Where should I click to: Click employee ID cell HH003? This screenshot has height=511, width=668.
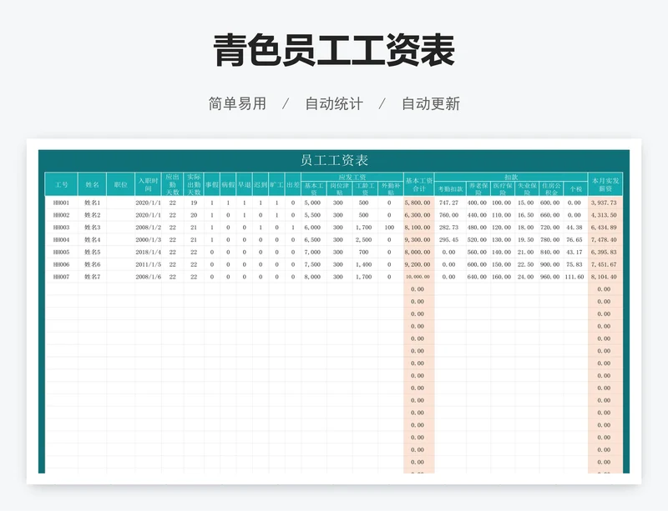[61, 228]
